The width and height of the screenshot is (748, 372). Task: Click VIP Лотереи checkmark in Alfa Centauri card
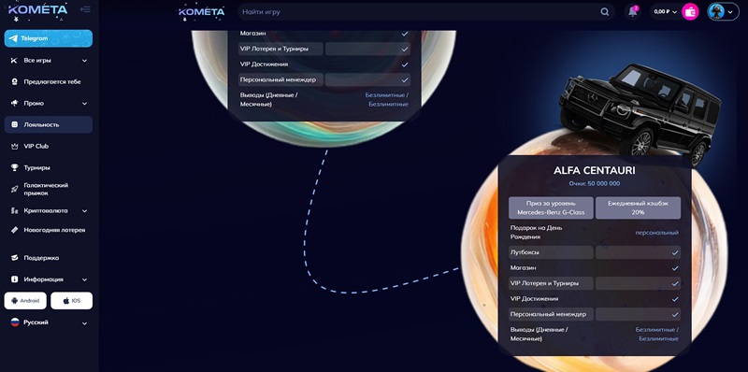point(675,283)
